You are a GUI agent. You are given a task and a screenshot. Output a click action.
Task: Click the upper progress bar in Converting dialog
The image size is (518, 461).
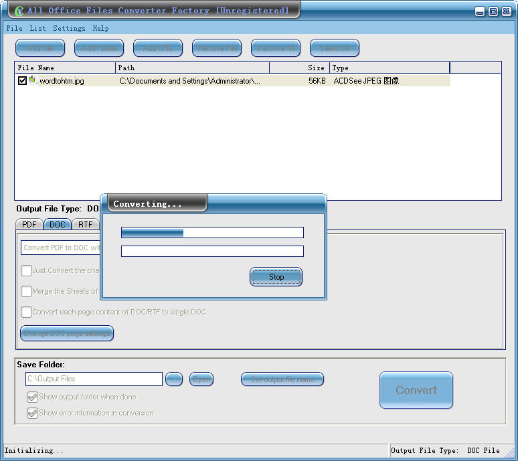[x=212, y=232]
